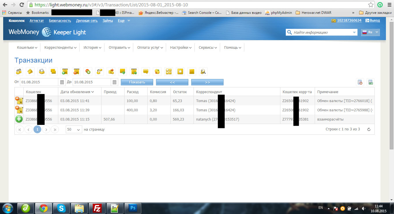The height and width of the screenshot is (214, 394).
Task: Click the yellow wallet toolbar icon
Action: click(x=30, y=72)
